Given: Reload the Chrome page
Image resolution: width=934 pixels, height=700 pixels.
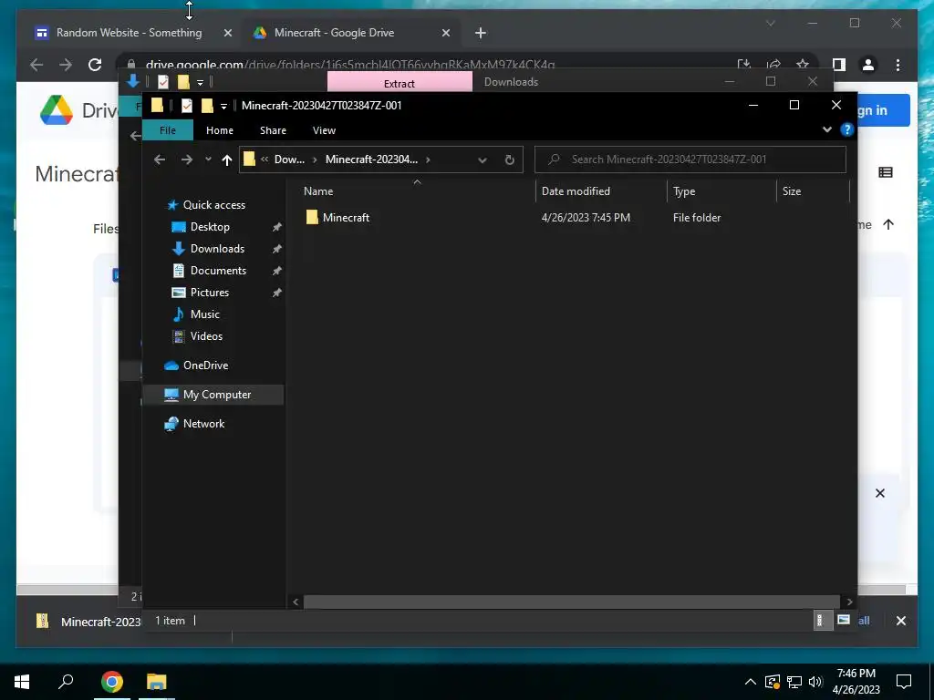Looking at the screenshot, I should [95, 65].
